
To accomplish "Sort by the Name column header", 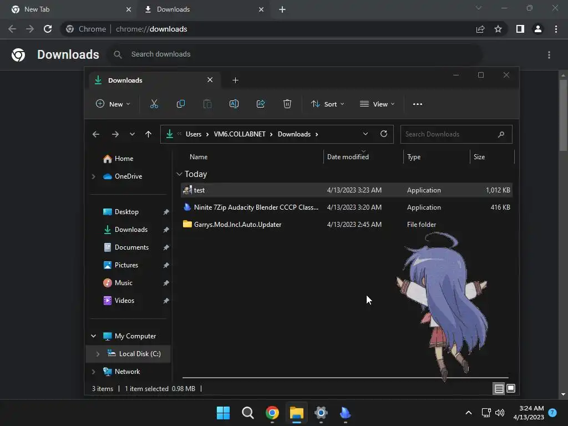I will 199,157.
